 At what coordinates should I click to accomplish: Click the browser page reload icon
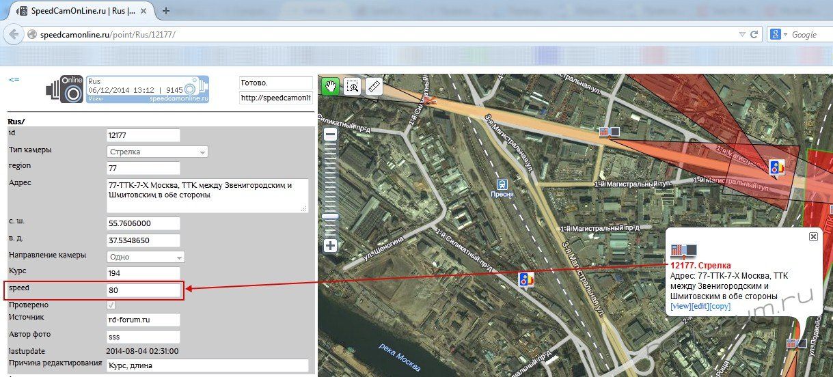pos(754,34)
